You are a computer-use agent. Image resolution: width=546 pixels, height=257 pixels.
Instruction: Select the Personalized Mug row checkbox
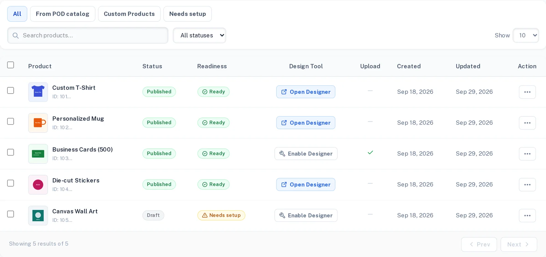11,122
